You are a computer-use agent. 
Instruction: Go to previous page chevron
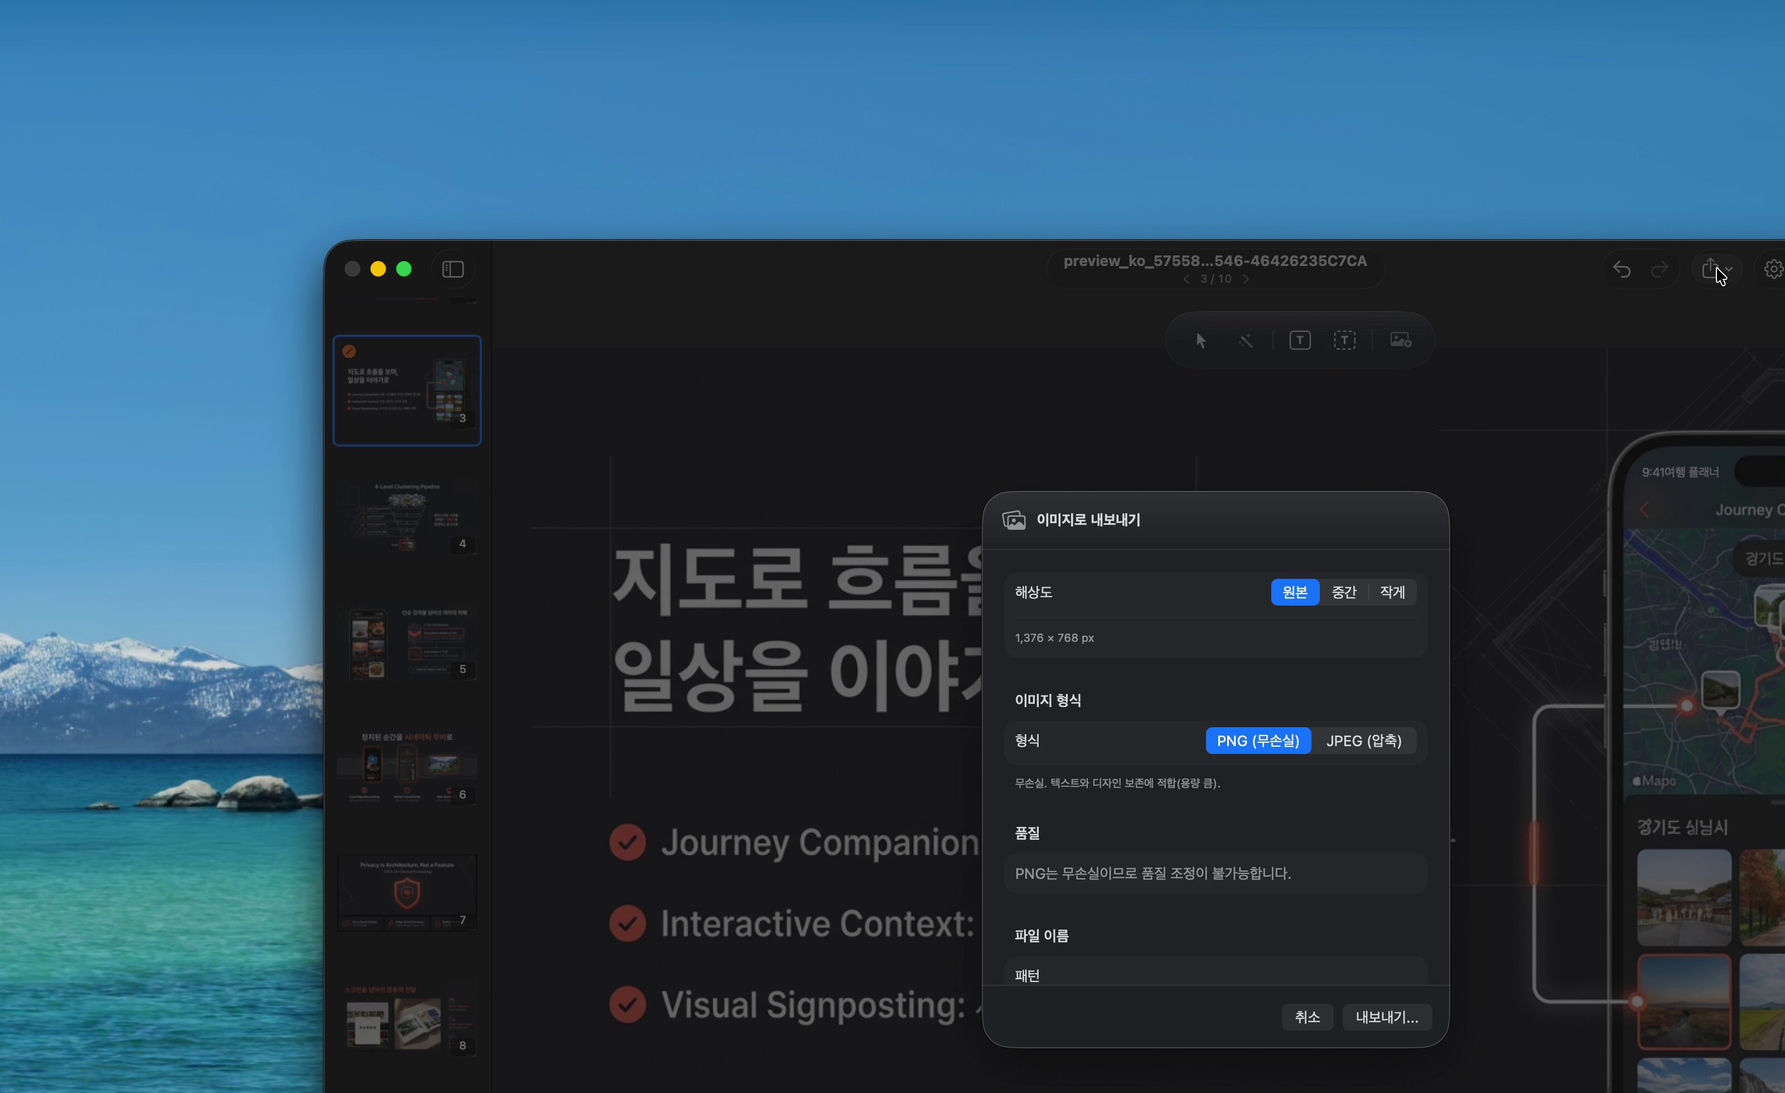(1186, 279)
